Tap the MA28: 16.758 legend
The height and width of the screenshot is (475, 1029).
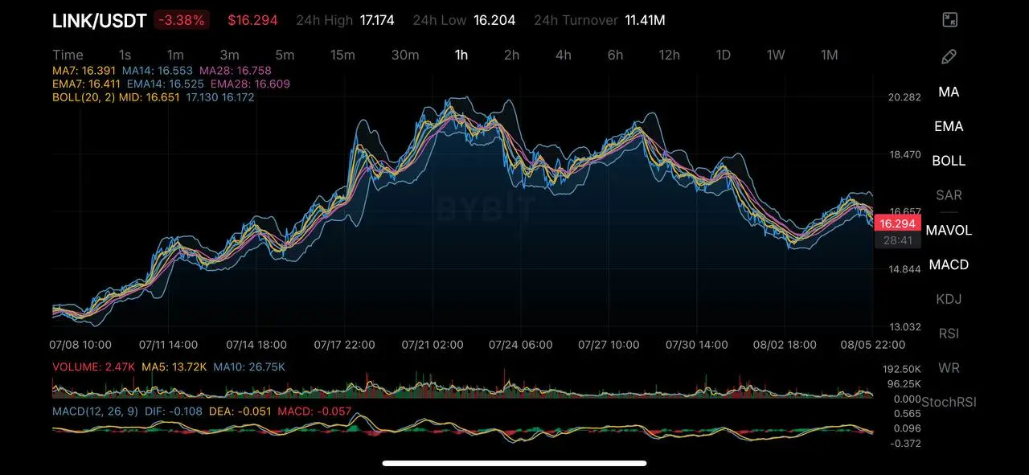(235, 72)
